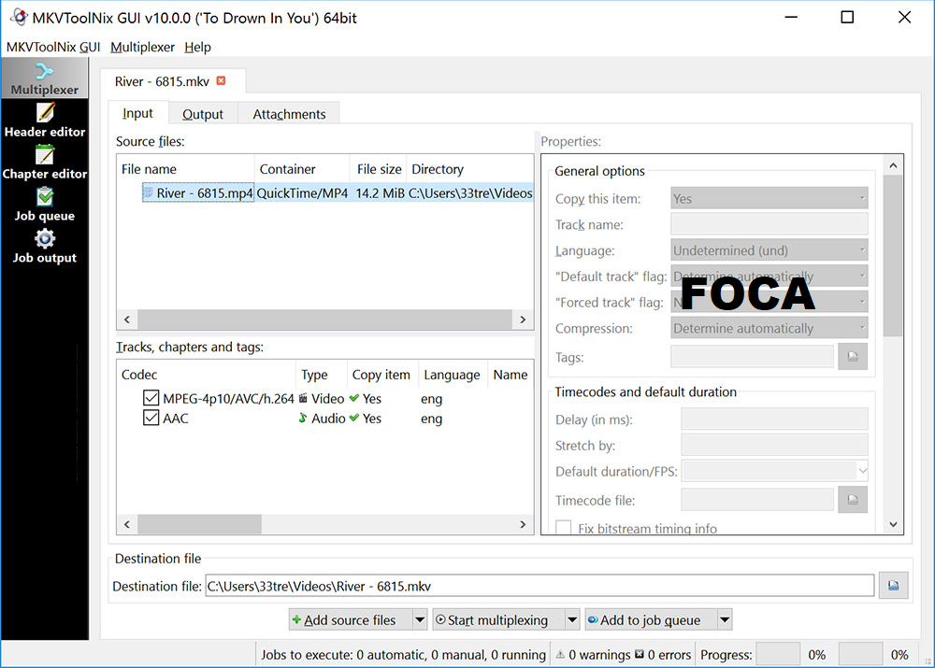The height and width of the screenshot is (668, 935).
Task: Sort tracks by Codec column header
Action: click(207, 375)
